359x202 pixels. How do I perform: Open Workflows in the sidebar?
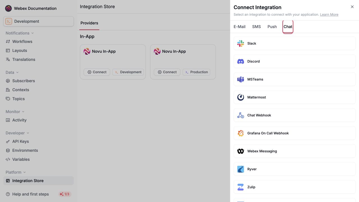[38, 42]
